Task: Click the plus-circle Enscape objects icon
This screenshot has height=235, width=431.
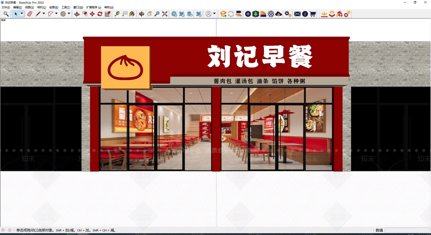Action: [x=248, y=14]
